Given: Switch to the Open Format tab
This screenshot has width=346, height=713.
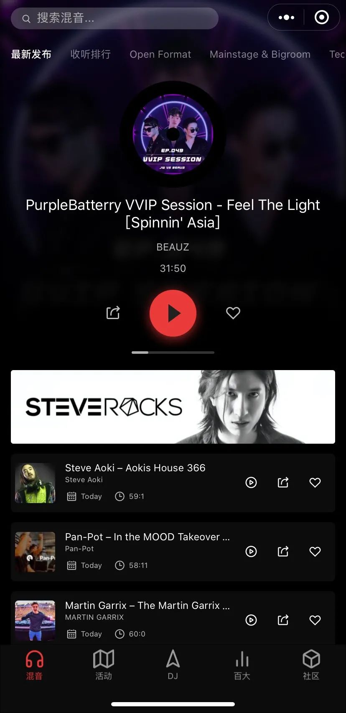Looking at the screenshot, I should point(160,54).
